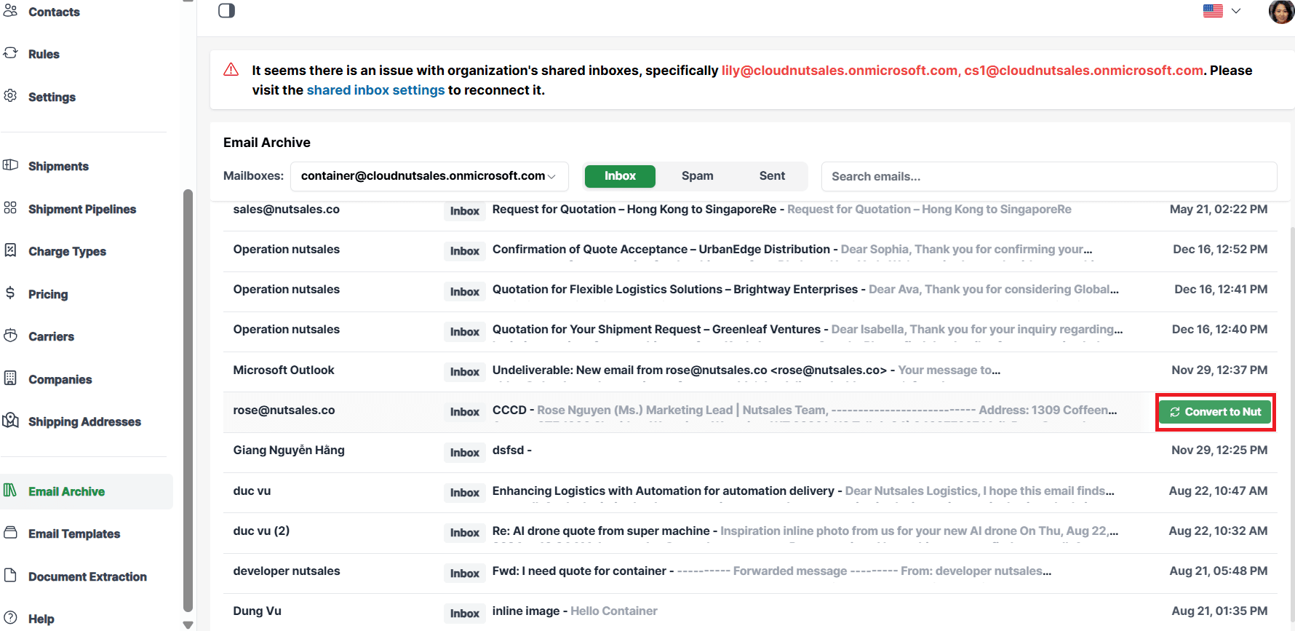The height and width of the screenshot is (631, 1295).
Task: Click the Settings gear icon
Action: [10, 95]
